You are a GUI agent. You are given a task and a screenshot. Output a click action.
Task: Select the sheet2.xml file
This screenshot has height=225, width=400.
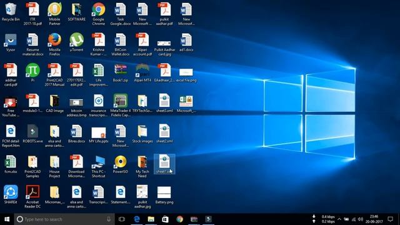(x=164, y=134)
